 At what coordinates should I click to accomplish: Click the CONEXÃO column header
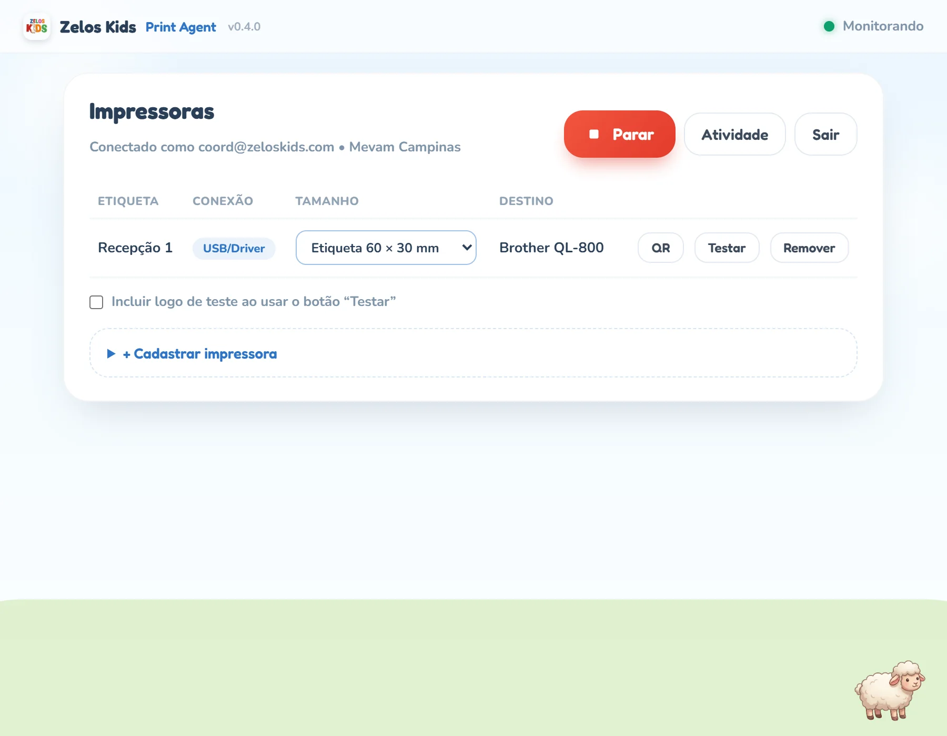[223, 201]
